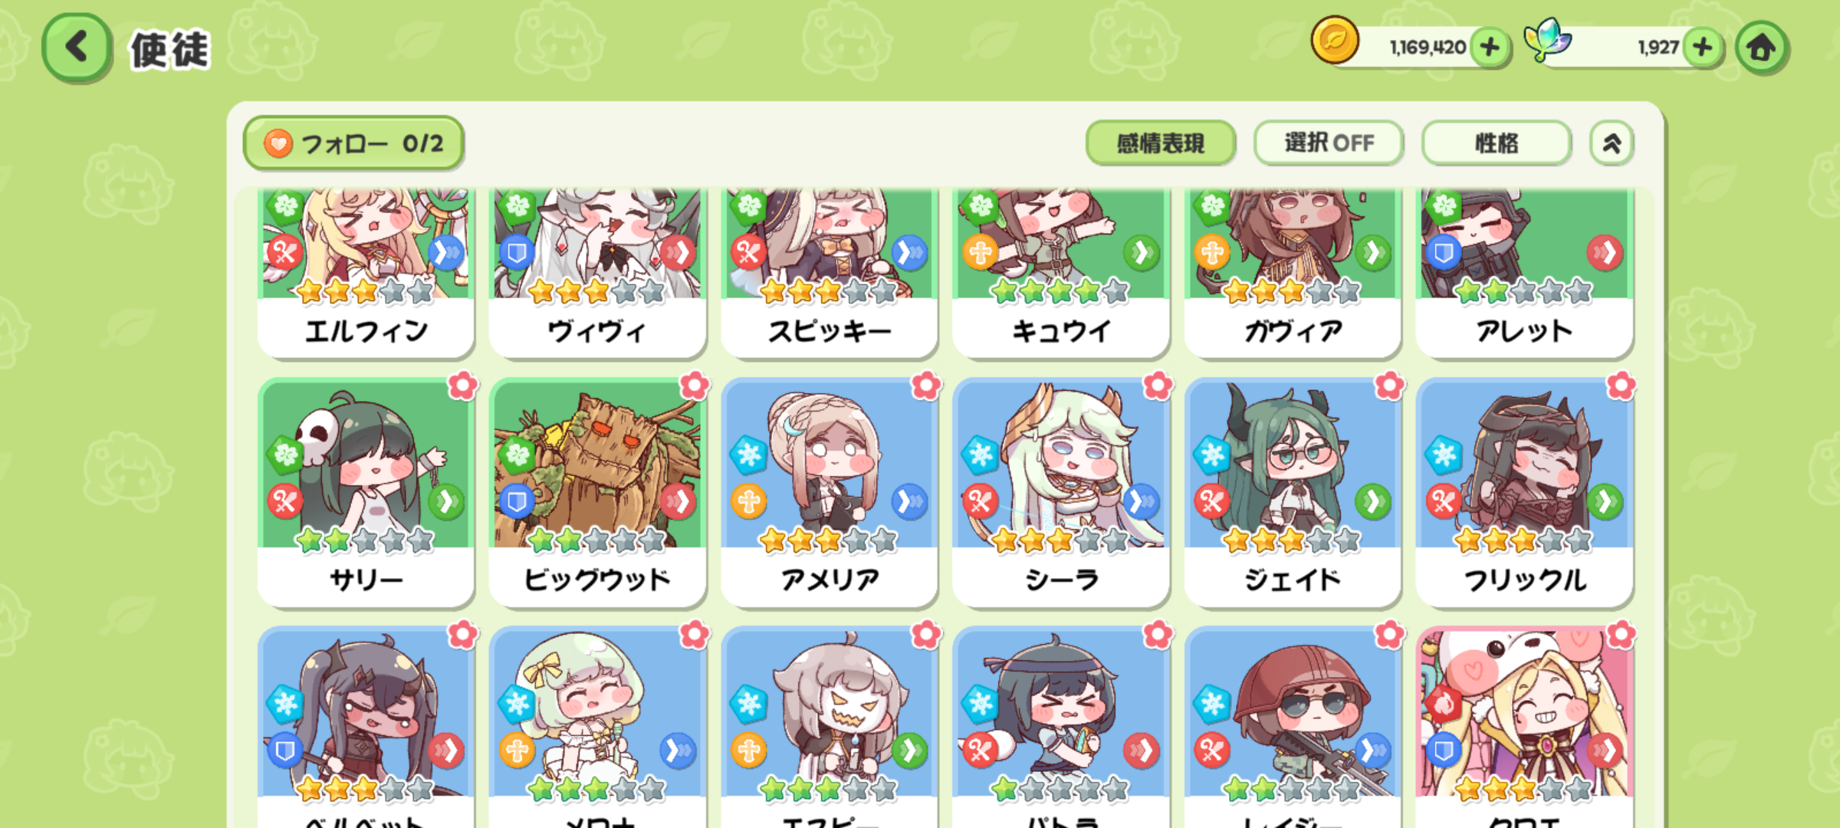The image size is (1840, 828).
Task: Select the ヴィヴィ character card
Action: [x=598, y=273]
